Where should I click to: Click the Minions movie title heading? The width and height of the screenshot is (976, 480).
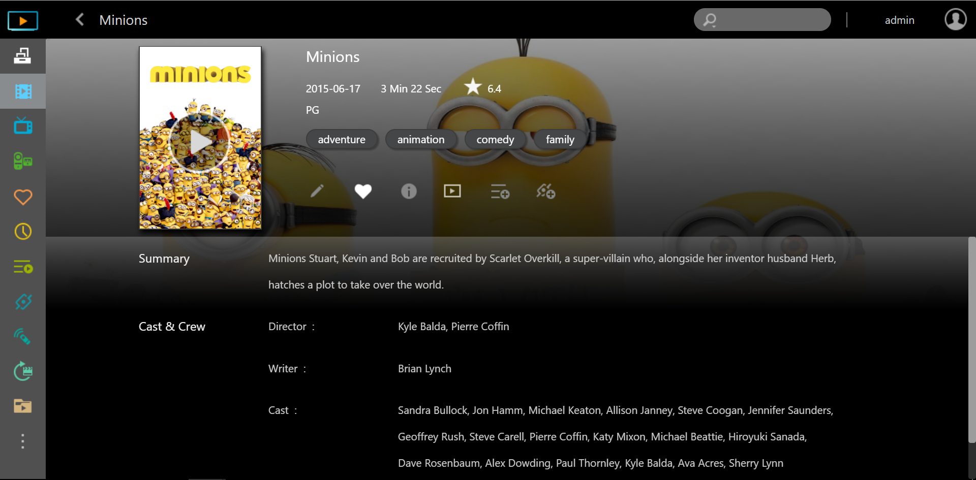(332, 57)
